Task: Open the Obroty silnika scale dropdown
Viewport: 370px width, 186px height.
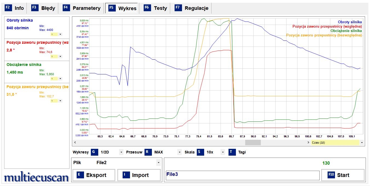Action: 60,34
